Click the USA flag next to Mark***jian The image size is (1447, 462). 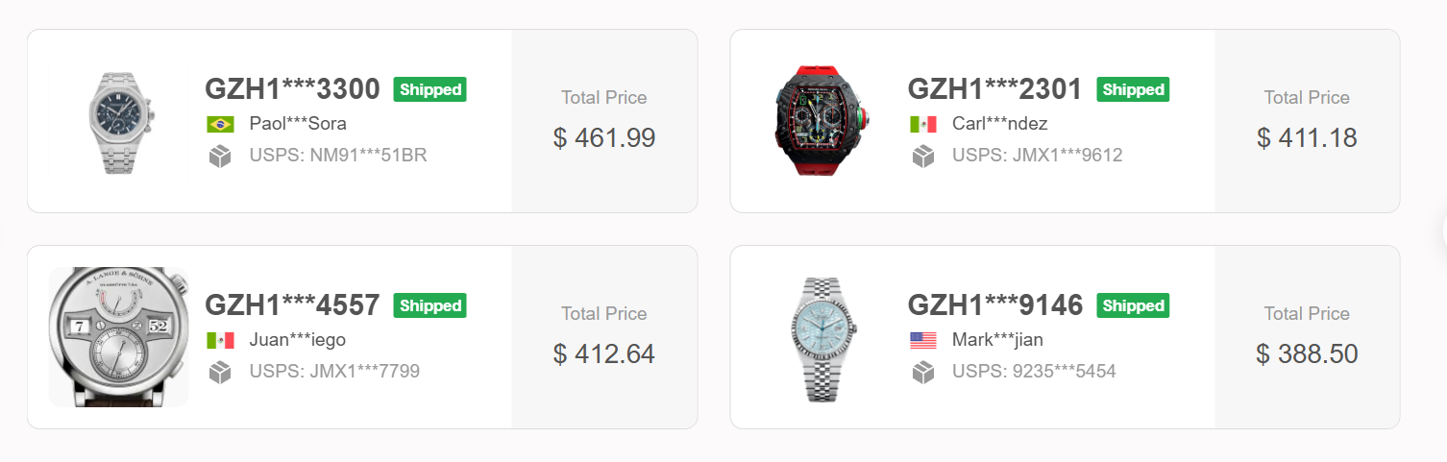pos(923,340)
